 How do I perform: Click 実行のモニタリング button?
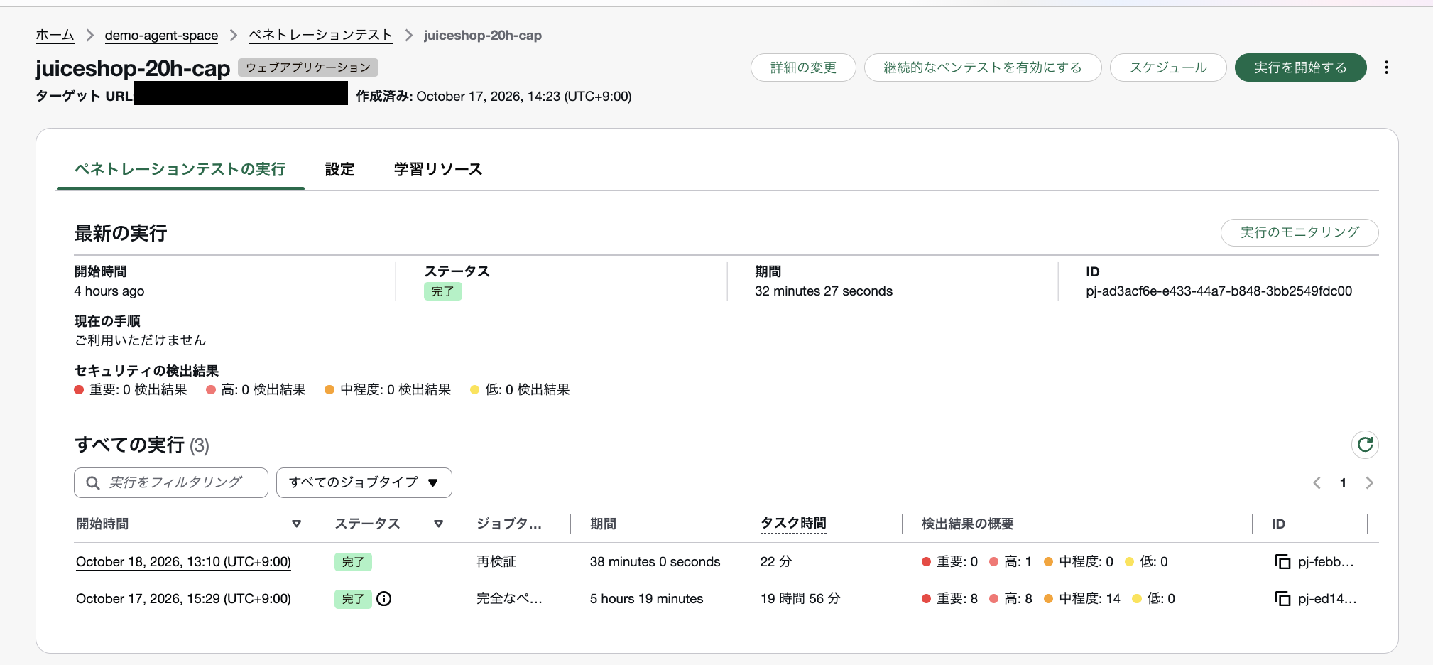(x=1299, y=232)
